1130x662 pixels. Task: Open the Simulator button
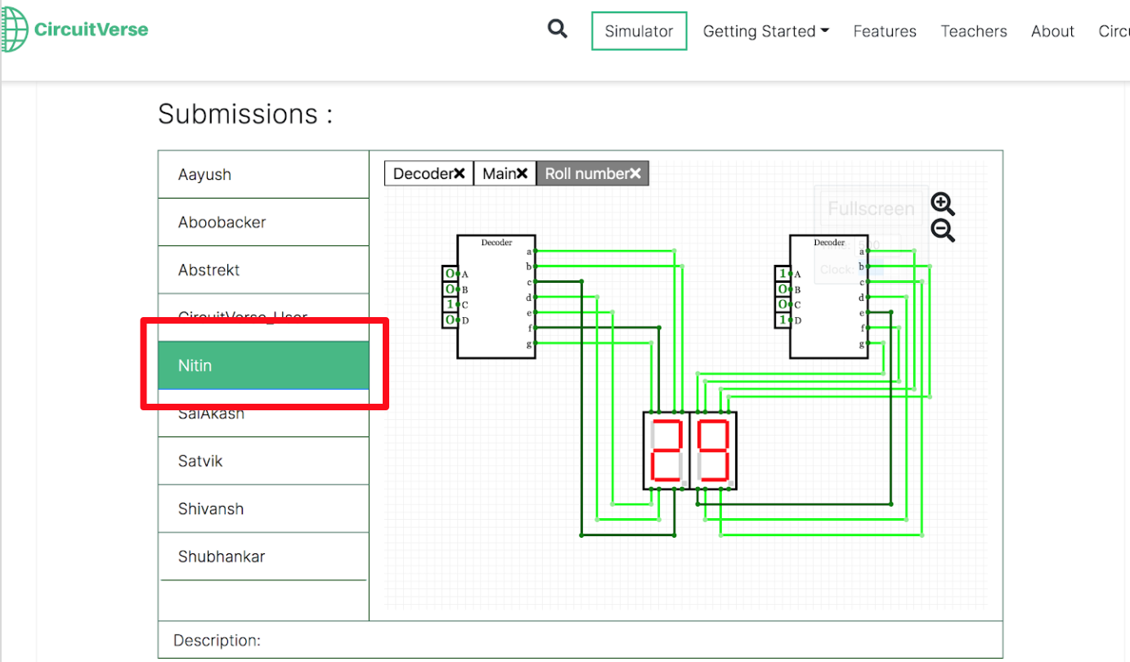click(x=639, y=31)
